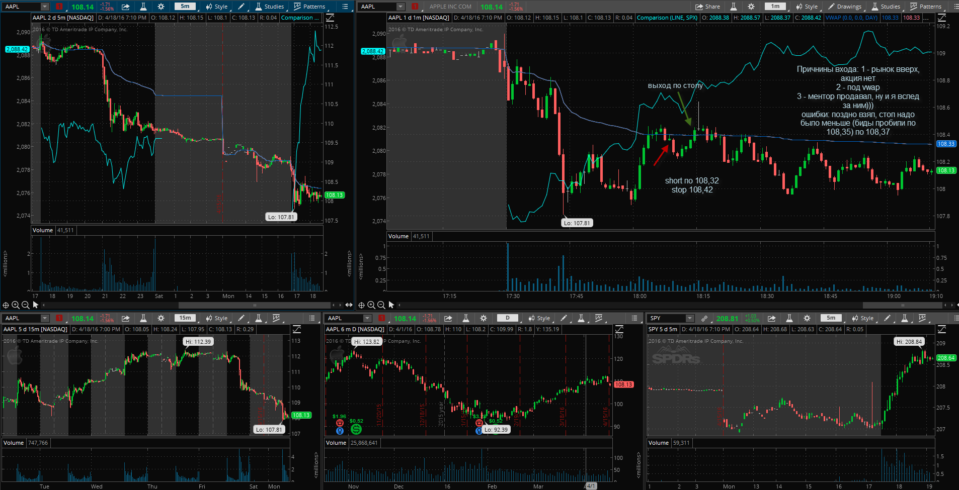Screen dimensions: 959x490
Task: Zoom in using magnifier below top-left chart
Action: click(16, 305)
